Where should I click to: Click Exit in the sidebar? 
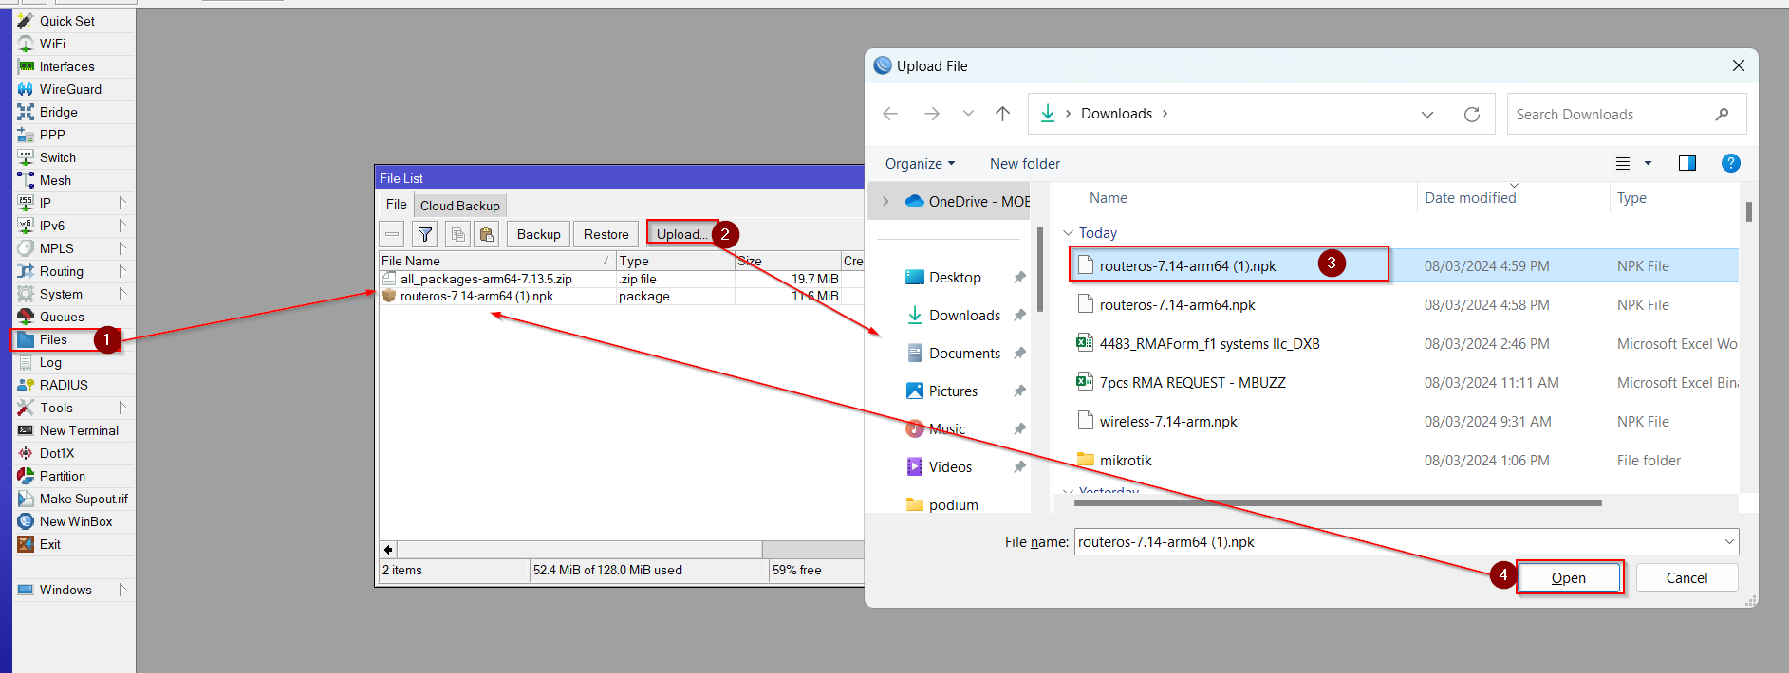(x=50, y=544)
